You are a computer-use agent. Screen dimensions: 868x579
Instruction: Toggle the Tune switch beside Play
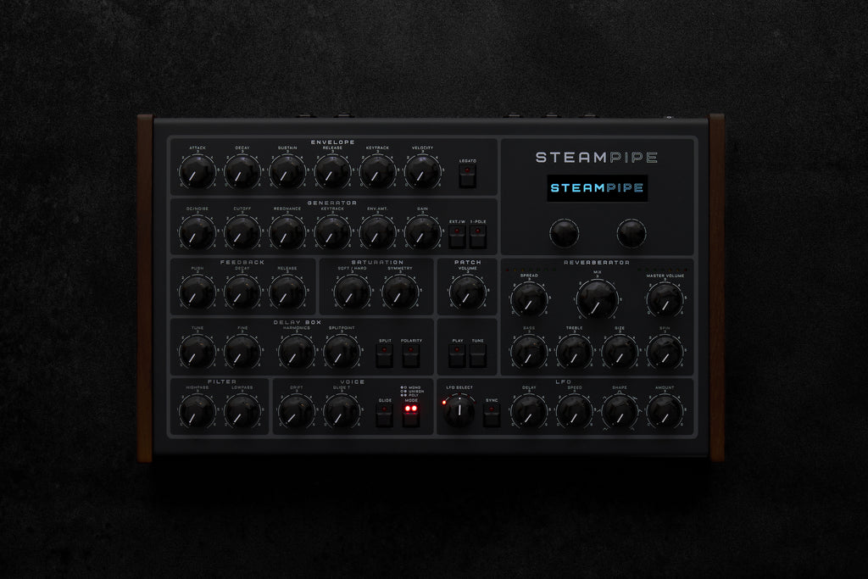coord(478,356)
